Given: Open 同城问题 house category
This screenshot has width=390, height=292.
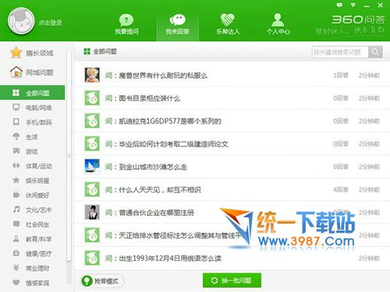Looking at the screenshot, I should pos(33,72).
